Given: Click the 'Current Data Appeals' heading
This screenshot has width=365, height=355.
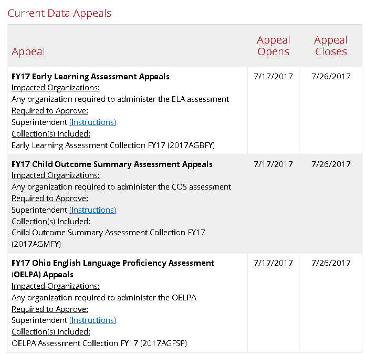Looking at the screenshot, I should (x=59, y=13).
